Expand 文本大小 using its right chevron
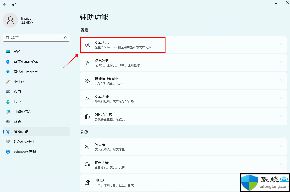Viewport: 290px width, 192px height. point(281,45)
